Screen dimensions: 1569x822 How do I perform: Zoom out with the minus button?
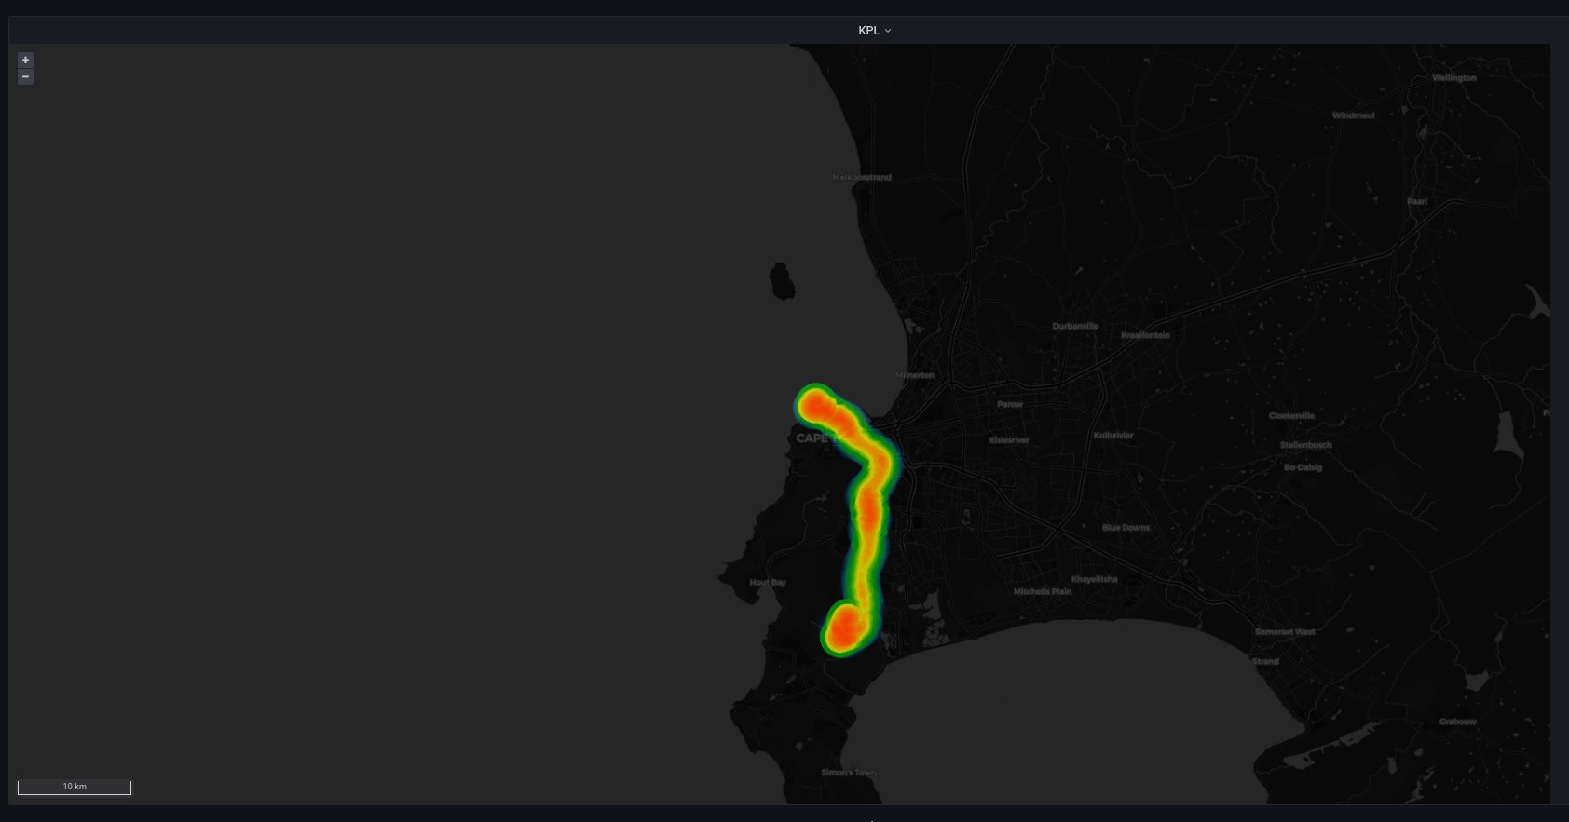click(x=25, y=76)
